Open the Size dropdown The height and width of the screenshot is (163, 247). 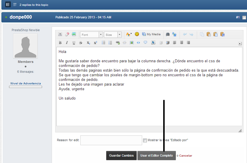click(113, 35)
